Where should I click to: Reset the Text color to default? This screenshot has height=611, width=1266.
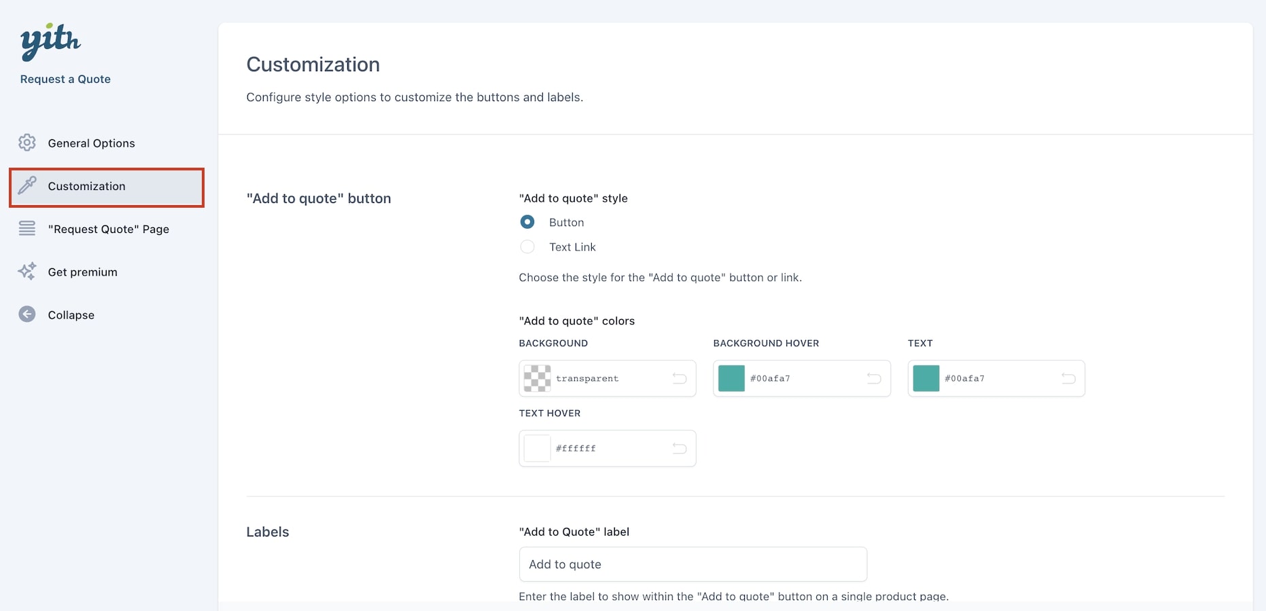click(1068, 378)
